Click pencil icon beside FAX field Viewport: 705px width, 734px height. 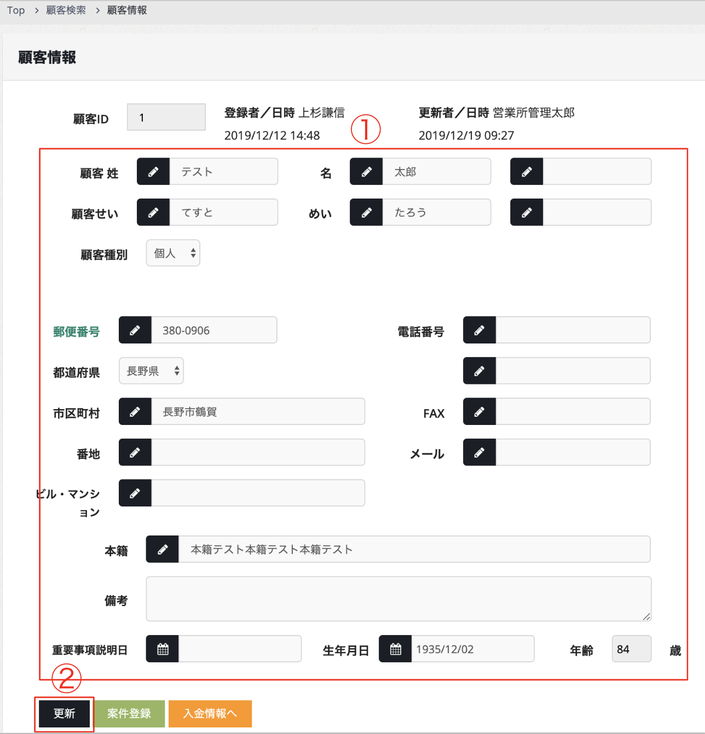(479, 412)
